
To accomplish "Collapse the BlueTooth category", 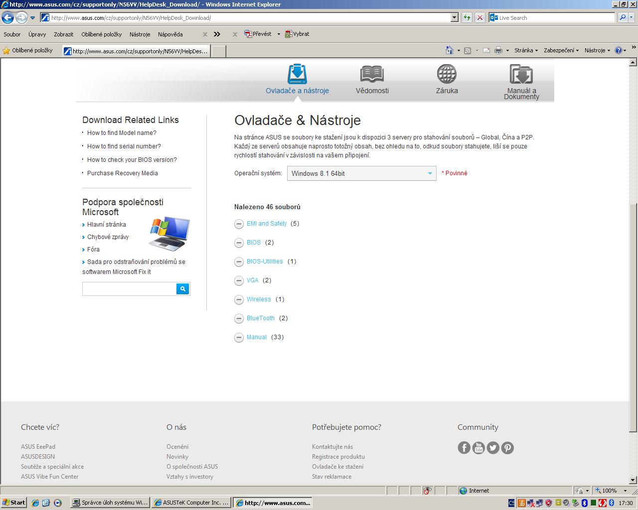I will tap(239, 318).
